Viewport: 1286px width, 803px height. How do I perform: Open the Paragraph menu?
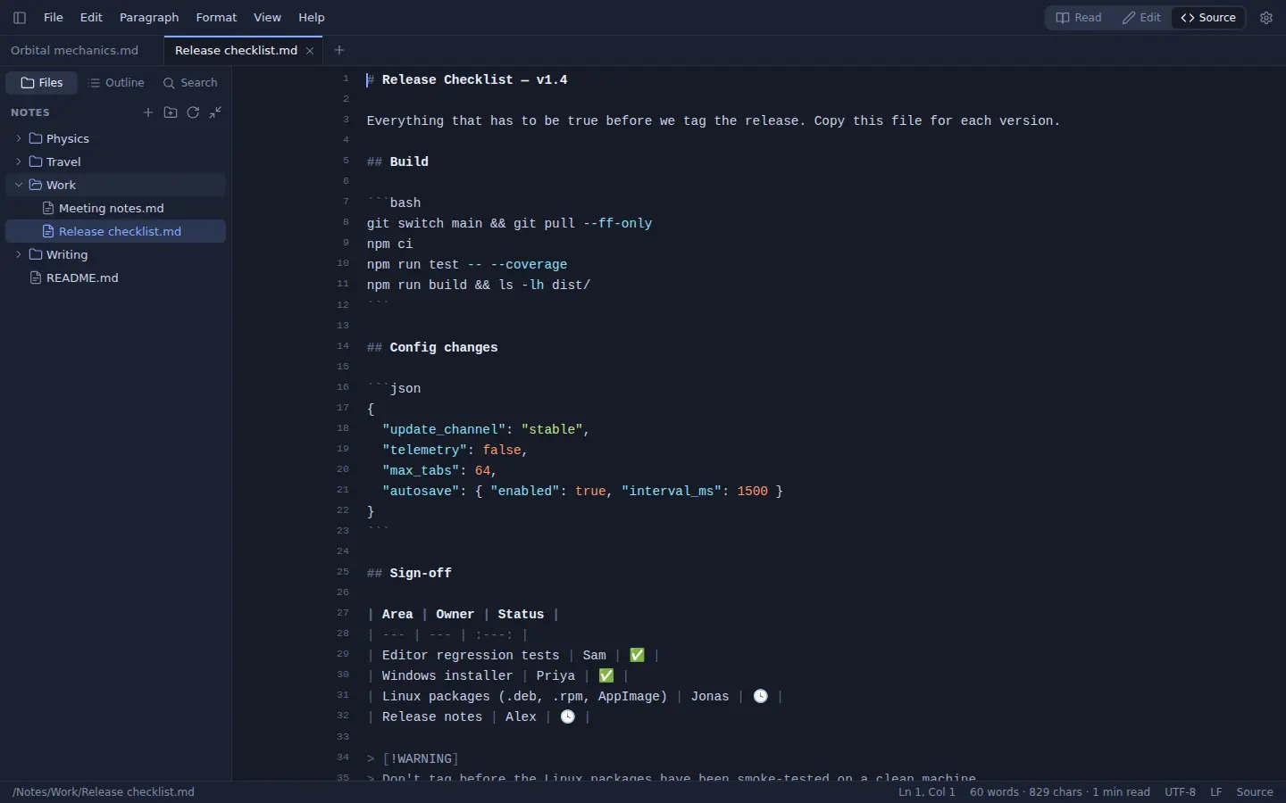click(x=149, y=17)
